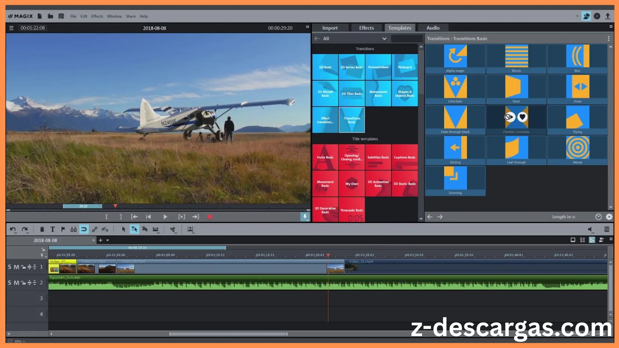Open the Help menu
Image resolution: width=619 pixels, height=348 pixels.
tap(143, 16)
